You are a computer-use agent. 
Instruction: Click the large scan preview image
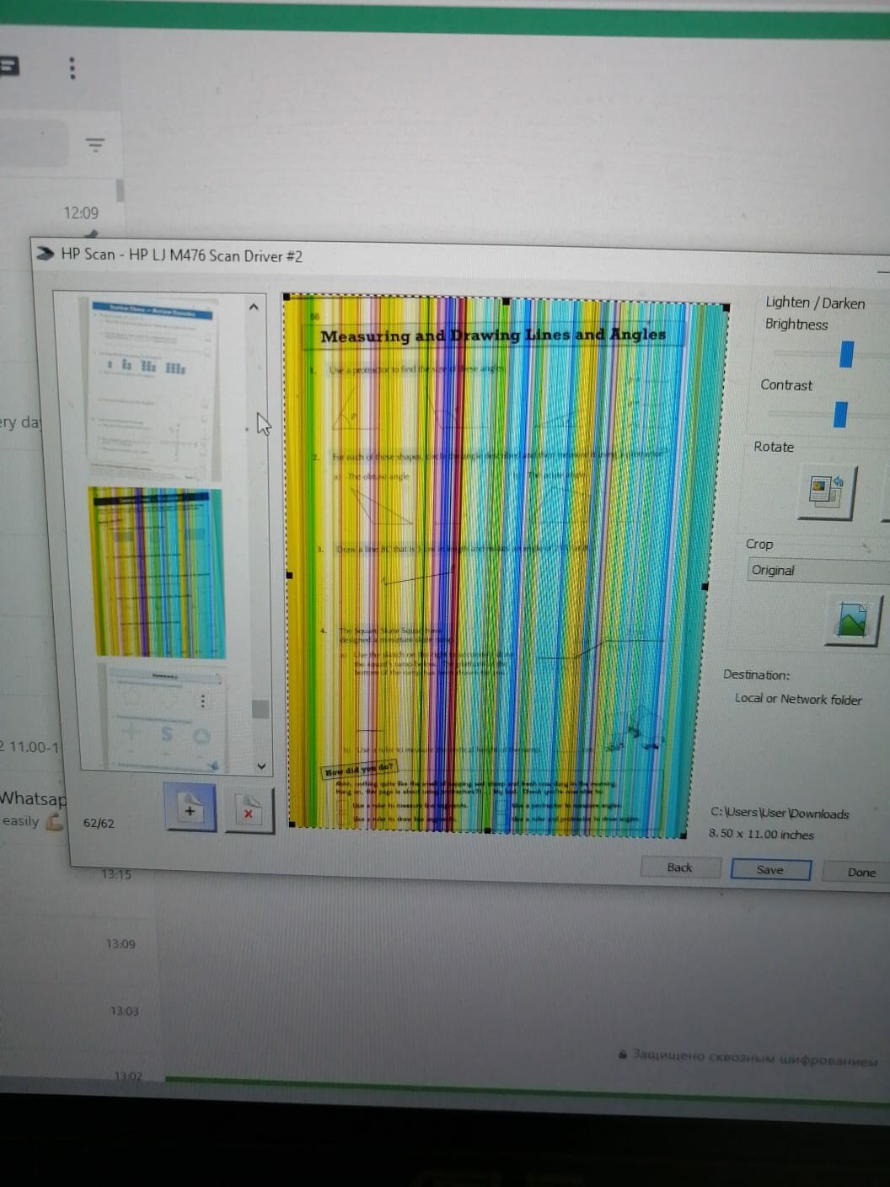pos(506,565)
